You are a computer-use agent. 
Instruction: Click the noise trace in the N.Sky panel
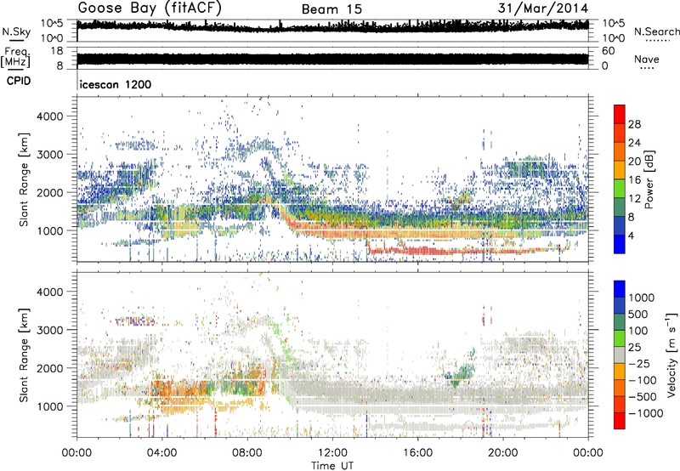[x=332, y=26]
